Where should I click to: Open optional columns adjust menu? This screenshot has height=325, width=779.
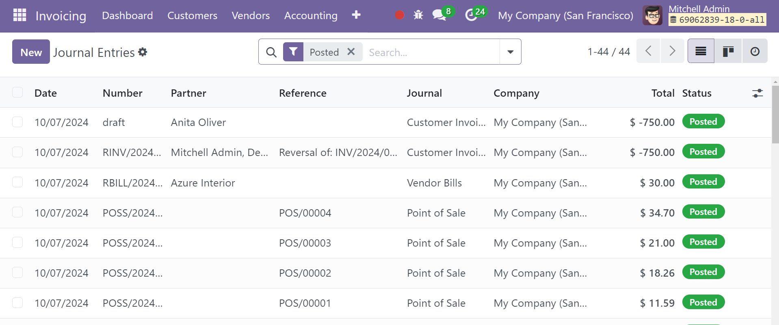click(x=757, y=93)
